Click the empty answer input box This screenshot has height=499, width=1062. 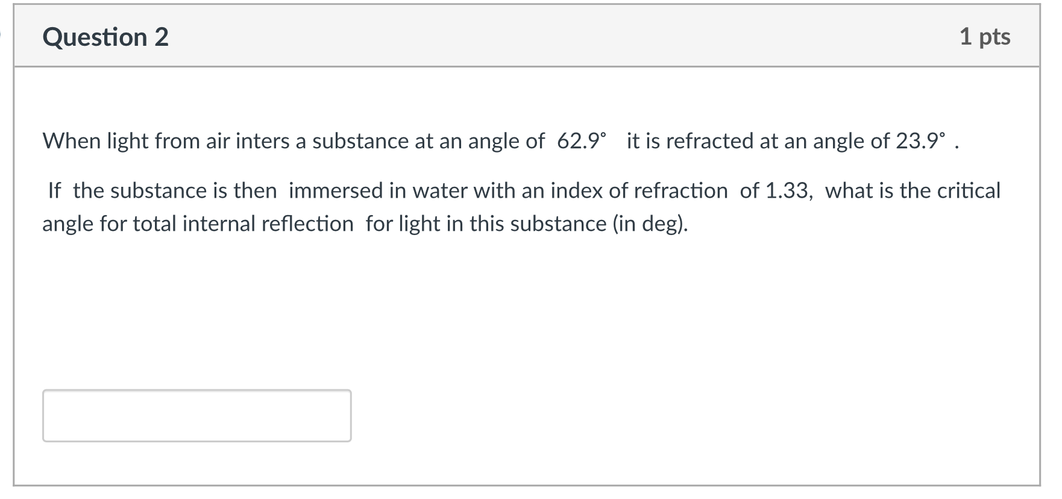pos(196,415)
